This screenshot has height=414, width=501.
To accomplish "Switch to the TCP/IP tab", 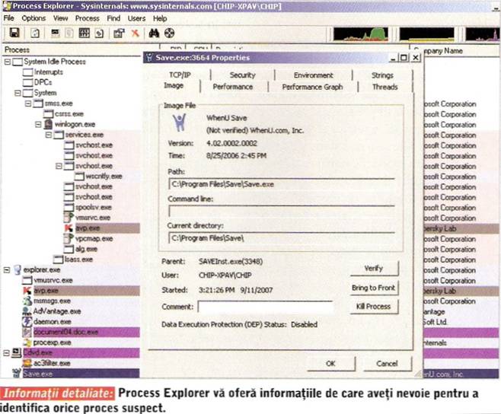I will pos(180,75).
